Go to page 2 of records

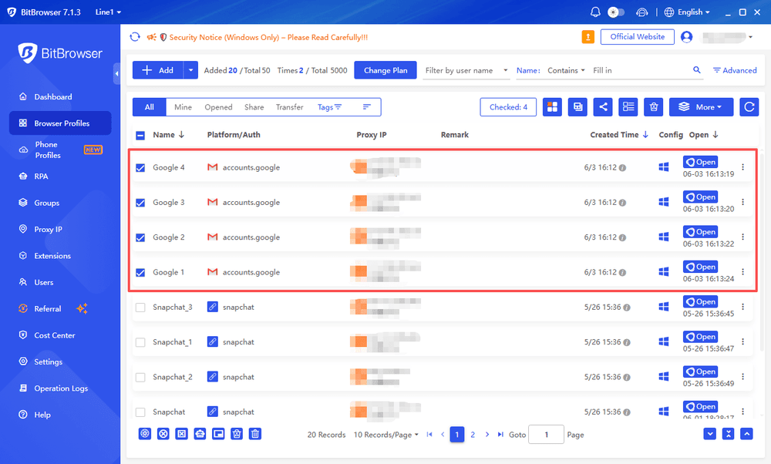coord(473,435)
